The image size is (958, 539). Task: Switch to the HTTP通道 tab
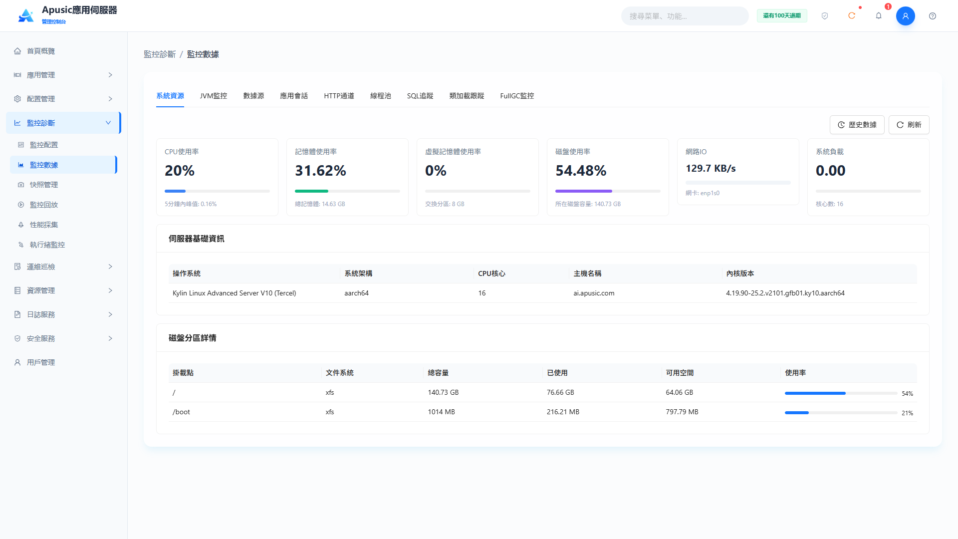339,96
